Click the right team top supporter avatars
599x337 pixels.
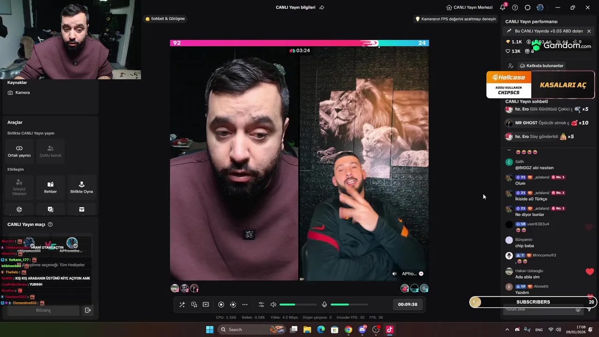coord(415,288)
